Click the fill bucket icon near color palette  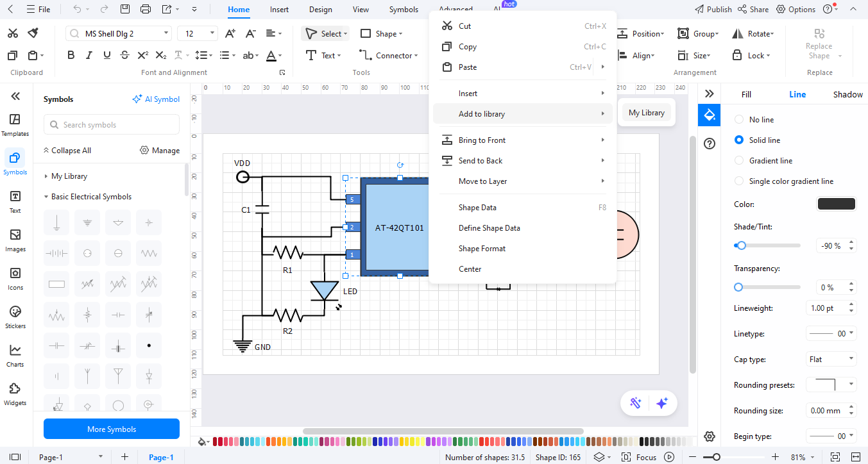(x=203, y=441)
